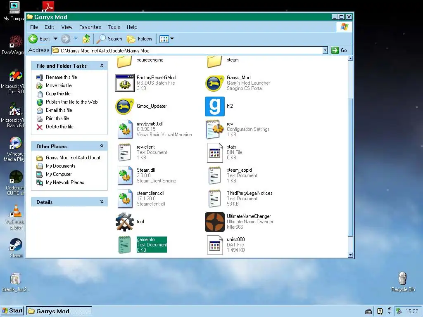The width and height of the screenshot is (423, 317).
Task: Open the Views dropdown arrow
Action: click(172, 38)
